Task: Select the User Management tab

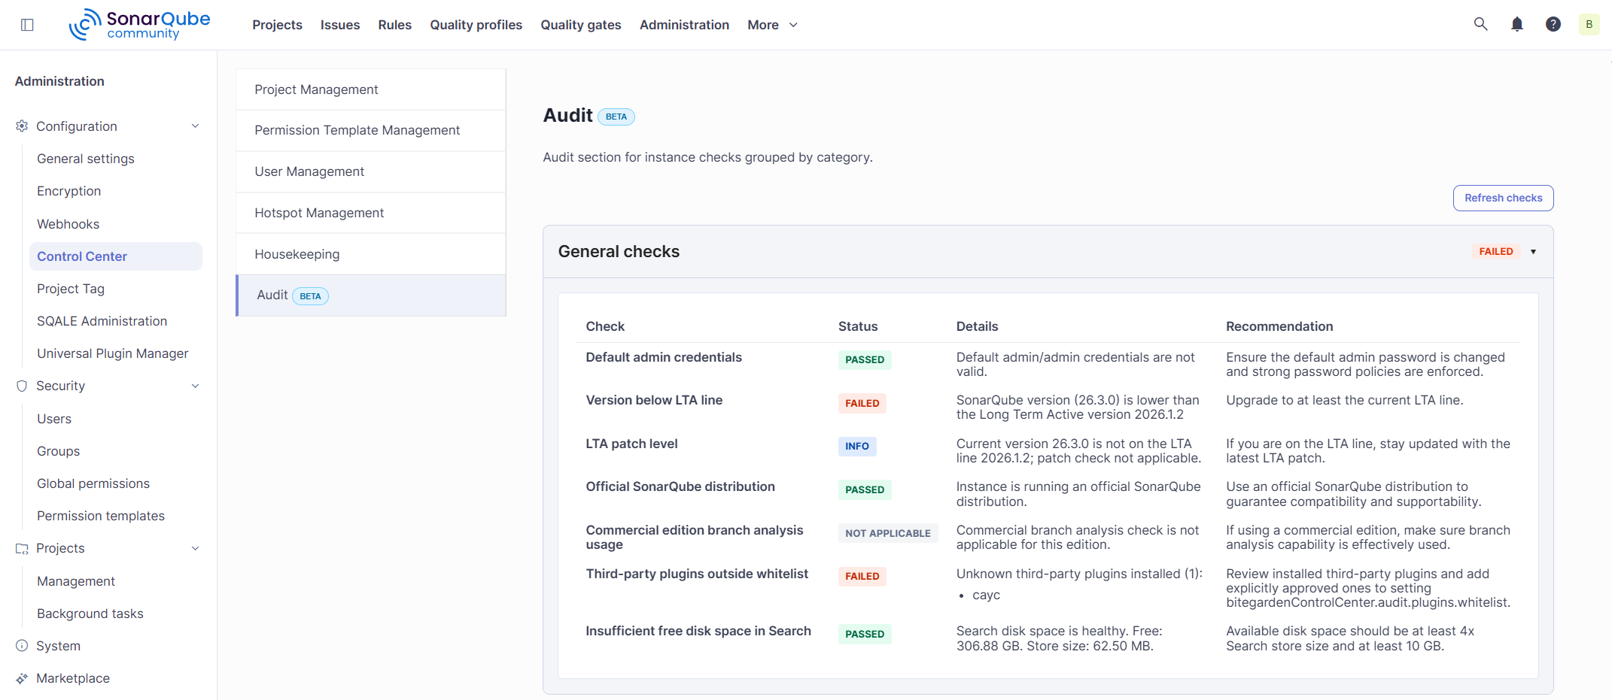Action: click(371, 171)
